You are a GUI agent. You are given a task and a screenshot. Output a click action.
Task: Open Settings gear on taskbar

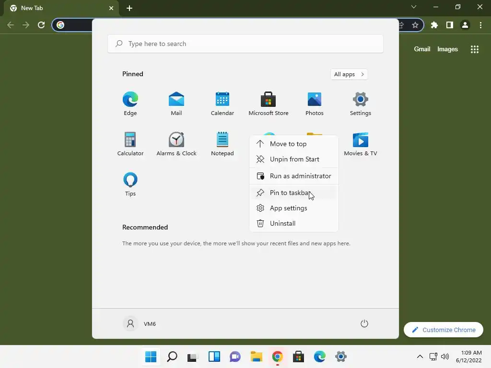pyautogui.click(x=341, y=356)
